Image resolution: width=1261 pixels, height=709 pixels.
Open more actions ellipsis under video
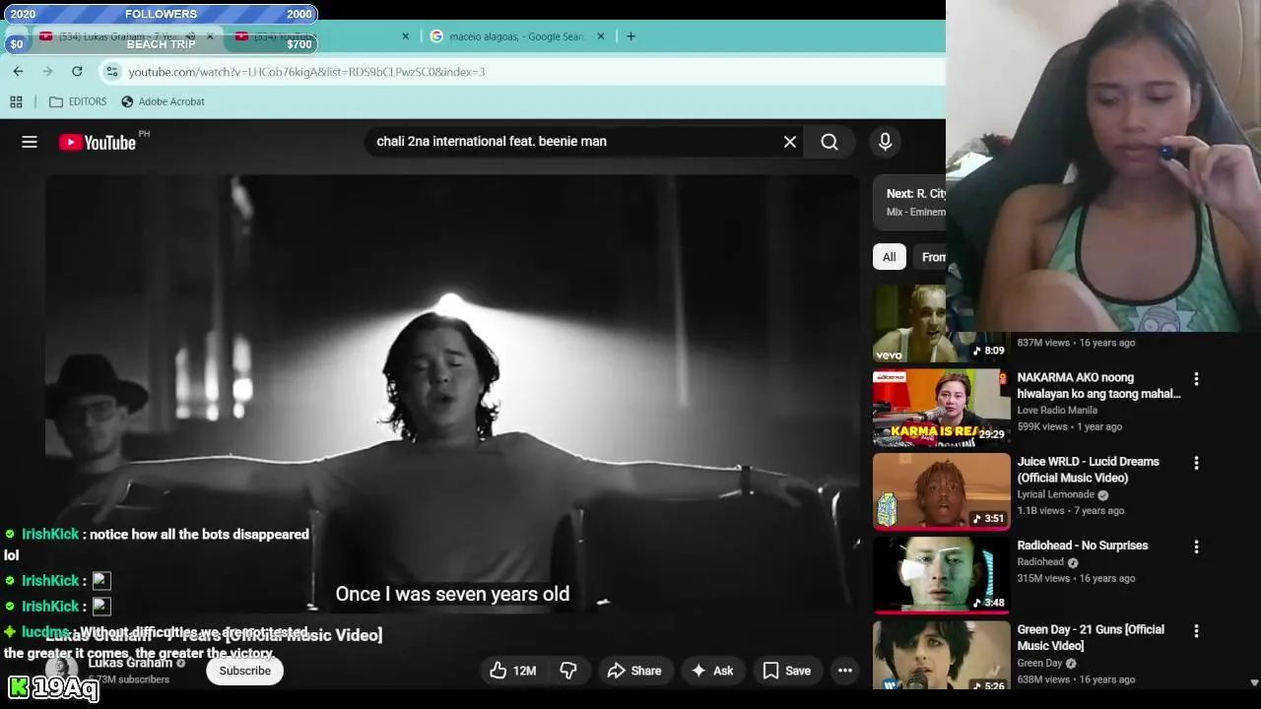click(845, 671)
